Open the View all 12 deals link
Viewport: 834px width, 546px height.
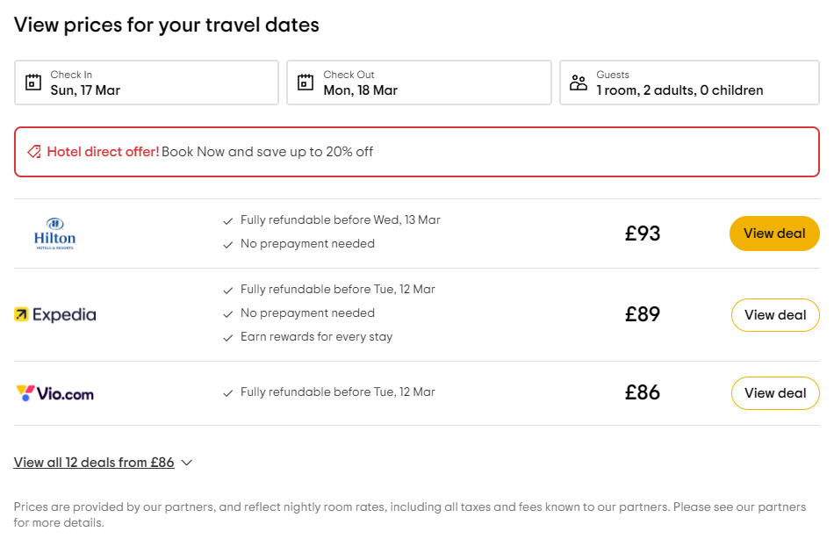click(94, 463)
